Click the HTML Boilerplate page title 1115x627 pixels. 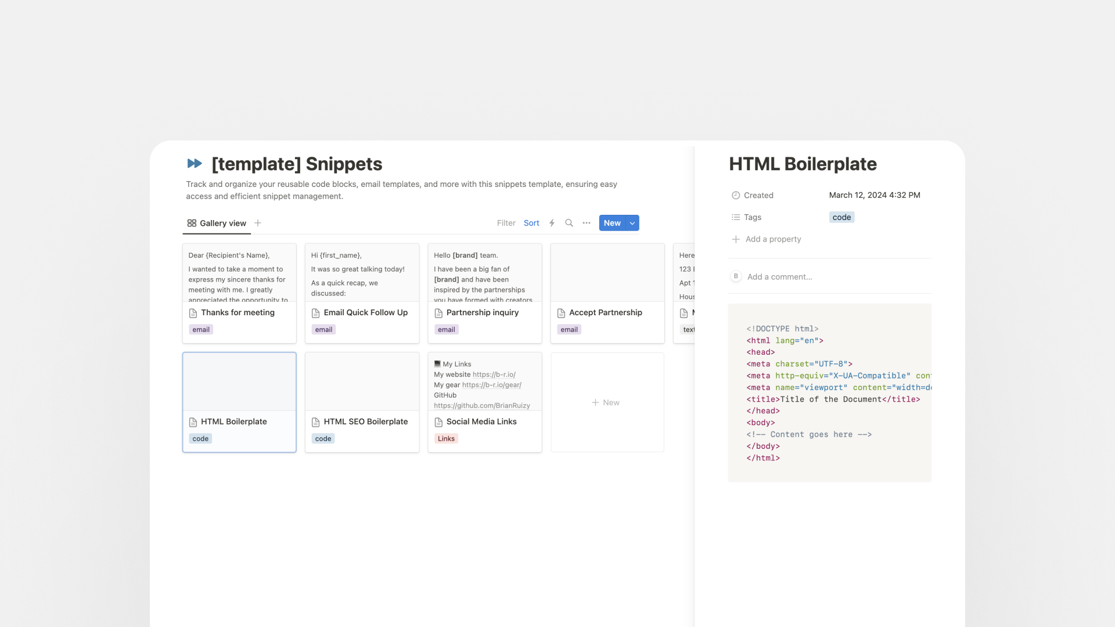(x=803, y=164)
